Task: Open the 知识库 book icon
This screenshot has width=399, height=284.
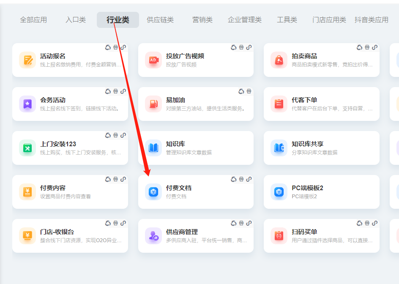Action: [x=153, y=148]
